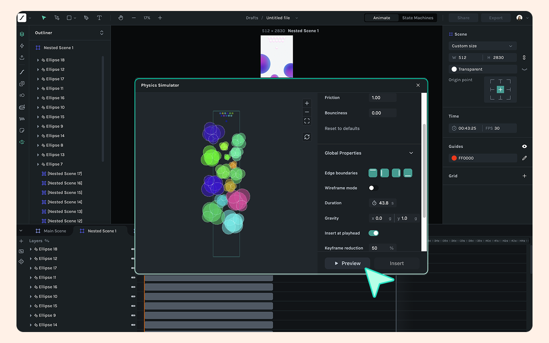The height and width of the screenshot is (343, 549).
Task: Add a new grid with plus icon
Action: click(524, 176)
